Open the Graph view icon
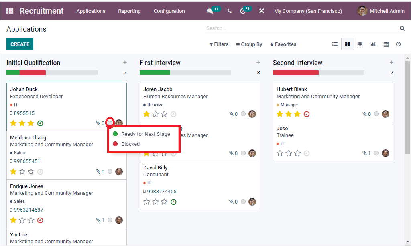 click(x=373, y=44)
